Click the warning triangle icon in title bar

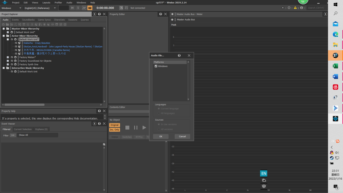[x=296, y=8]
